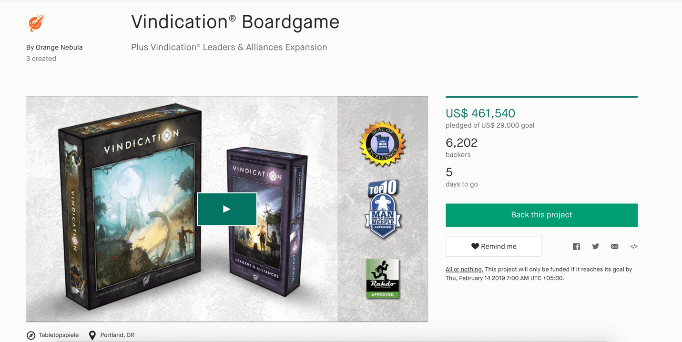Screen dimensions: 682x342
Task: Click the Vindication Boardgame title
Action: coord(235,22)
